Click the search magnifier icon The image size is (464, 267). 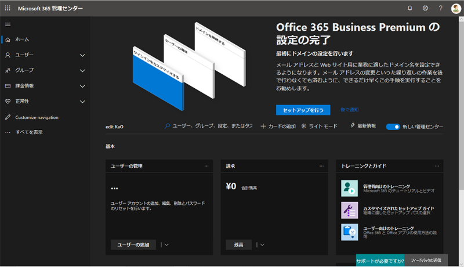point(167,126)
